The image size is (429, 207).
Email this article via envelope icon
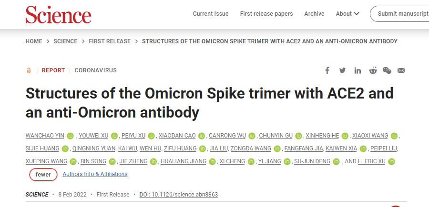(401, 70)
